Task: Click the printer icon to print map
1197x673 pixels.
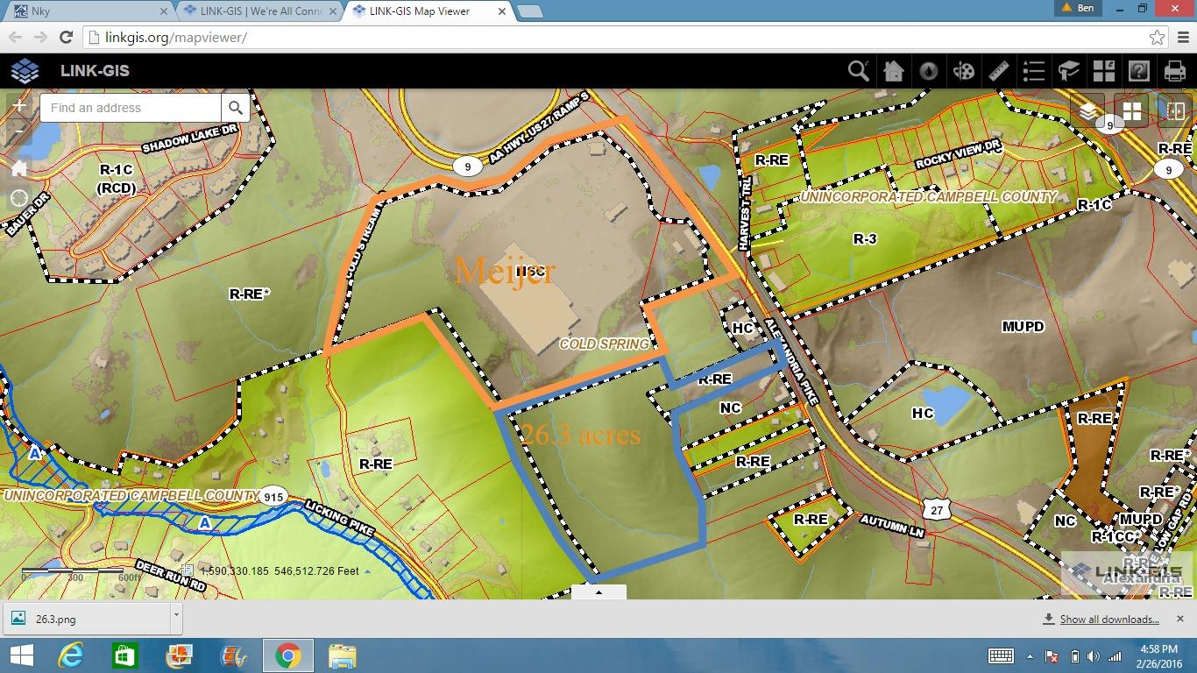Action: pyautogui.click(x=1174, y=71)
